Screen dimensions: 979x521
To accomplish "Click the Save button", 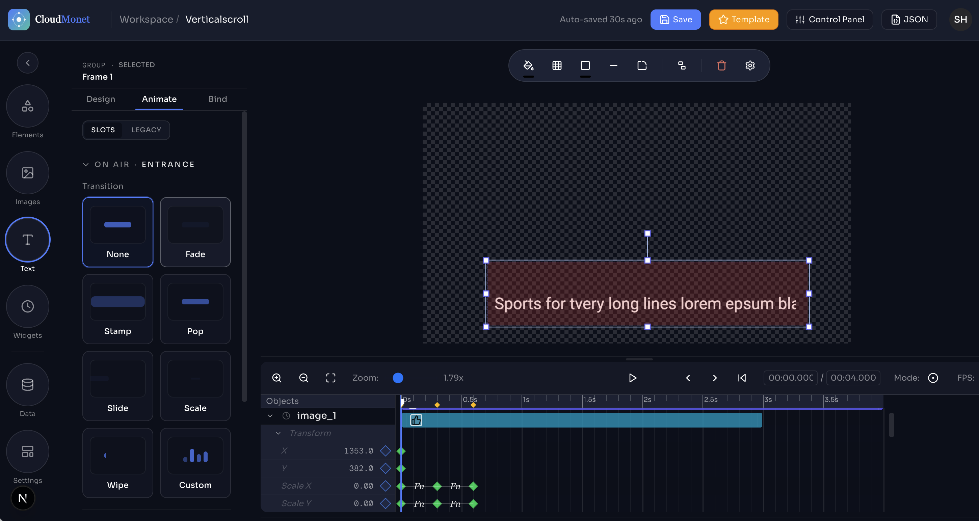I will tap(676, 19).
